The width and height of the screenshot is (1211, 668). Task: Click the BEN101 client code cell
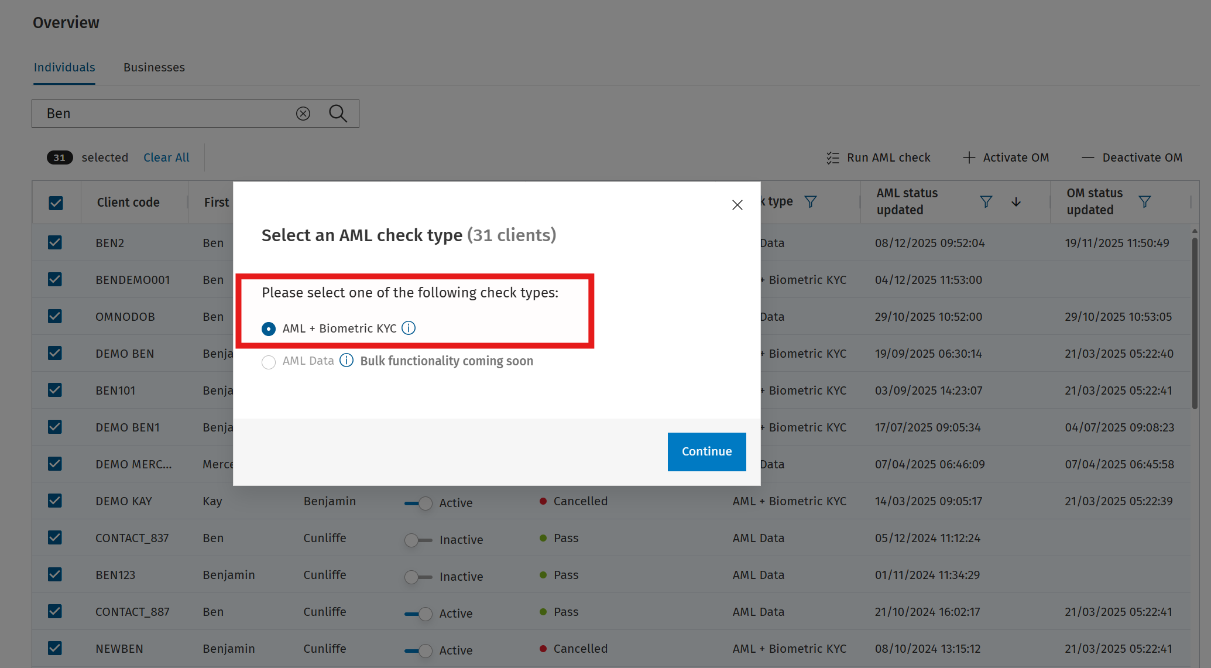click(x=115, y=390)
